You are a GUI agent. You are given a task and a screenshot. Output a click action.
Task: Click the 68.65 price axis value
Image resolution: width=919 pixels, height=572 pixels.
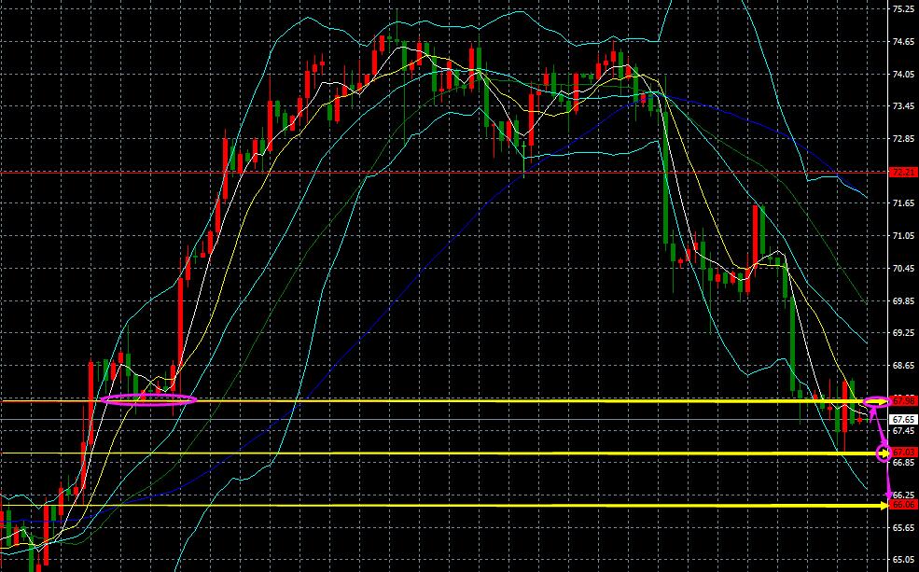(x=903, y=365)
